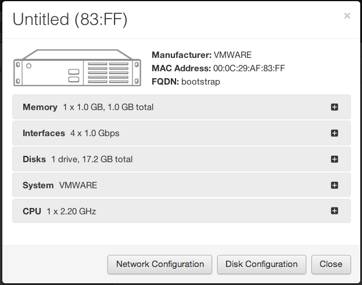Click the MAC address value 00:0C:29:AF:83:FF
Screen dimensions: 362x285
(249, 68)
